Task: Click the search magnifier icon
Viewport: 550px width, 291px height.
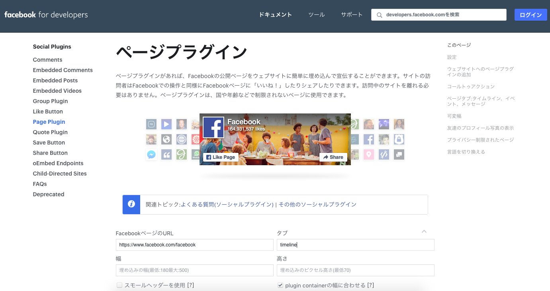Action: (379, 15)
